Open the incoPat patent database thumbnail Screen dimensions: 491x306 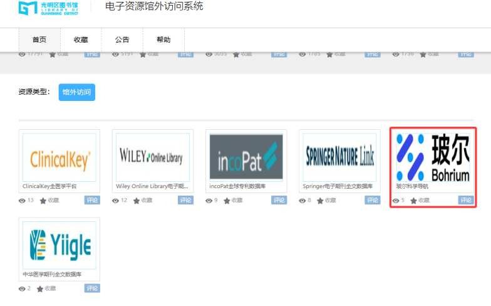tap(246, 157)
